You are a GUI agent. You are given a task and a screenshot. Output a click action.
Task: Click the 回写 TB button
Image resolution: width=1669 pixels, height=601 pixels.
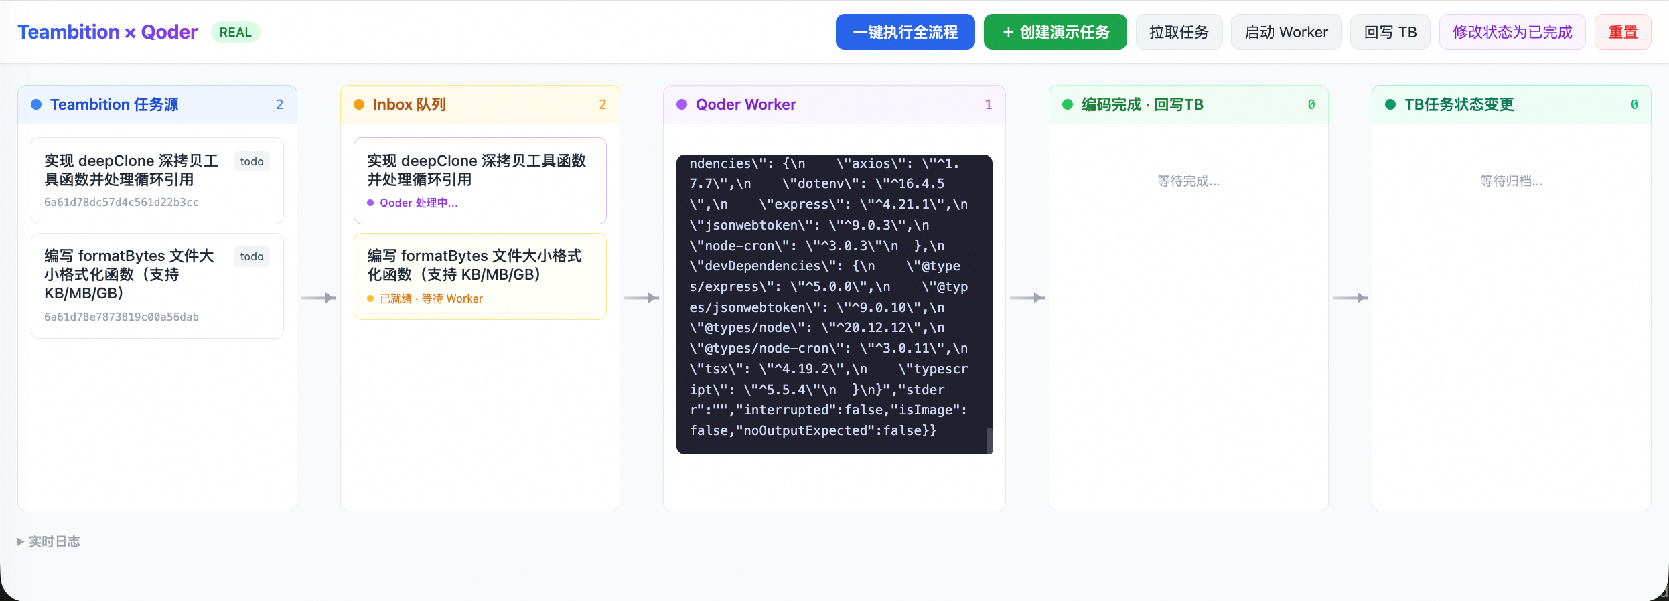pyautogui.click(x=1390, y=32)
